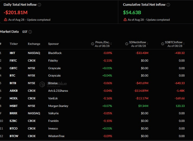Click info icon beside Cumulative Total Net Inflow

(x=168, y=5)
